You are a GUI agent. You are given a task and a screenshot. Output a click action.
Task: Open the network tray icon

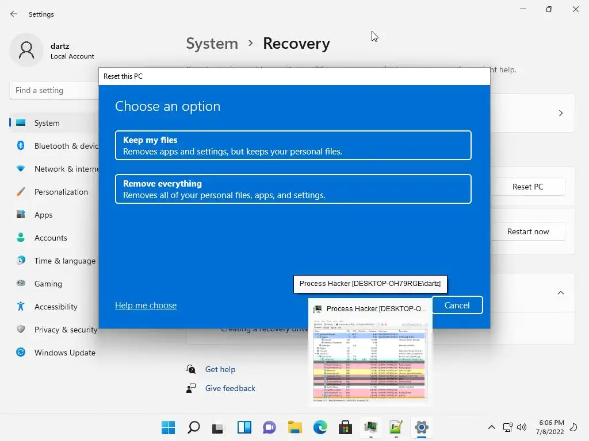pos(507,427)
